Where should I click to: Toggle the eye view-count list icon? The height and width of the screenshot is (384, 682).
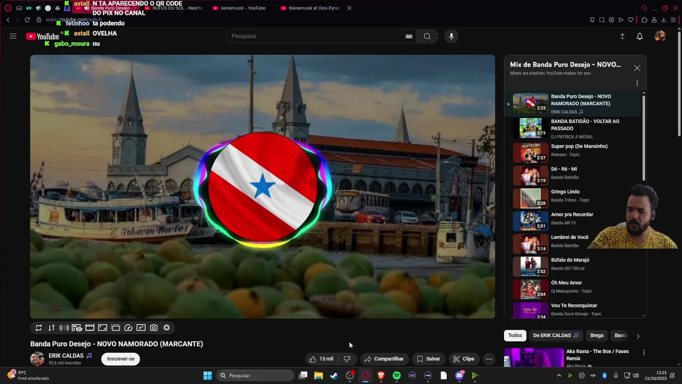[x=77, y=328]
